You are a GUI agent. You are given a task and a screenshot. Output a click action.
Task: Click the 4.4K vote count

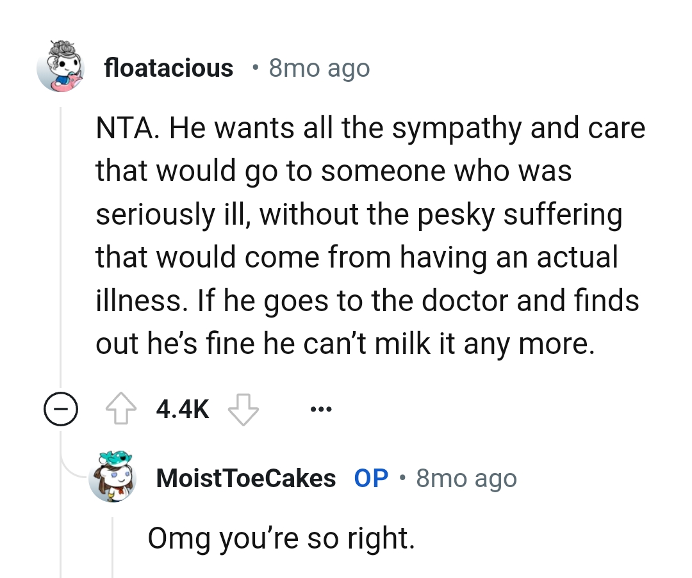coord(183,410)
